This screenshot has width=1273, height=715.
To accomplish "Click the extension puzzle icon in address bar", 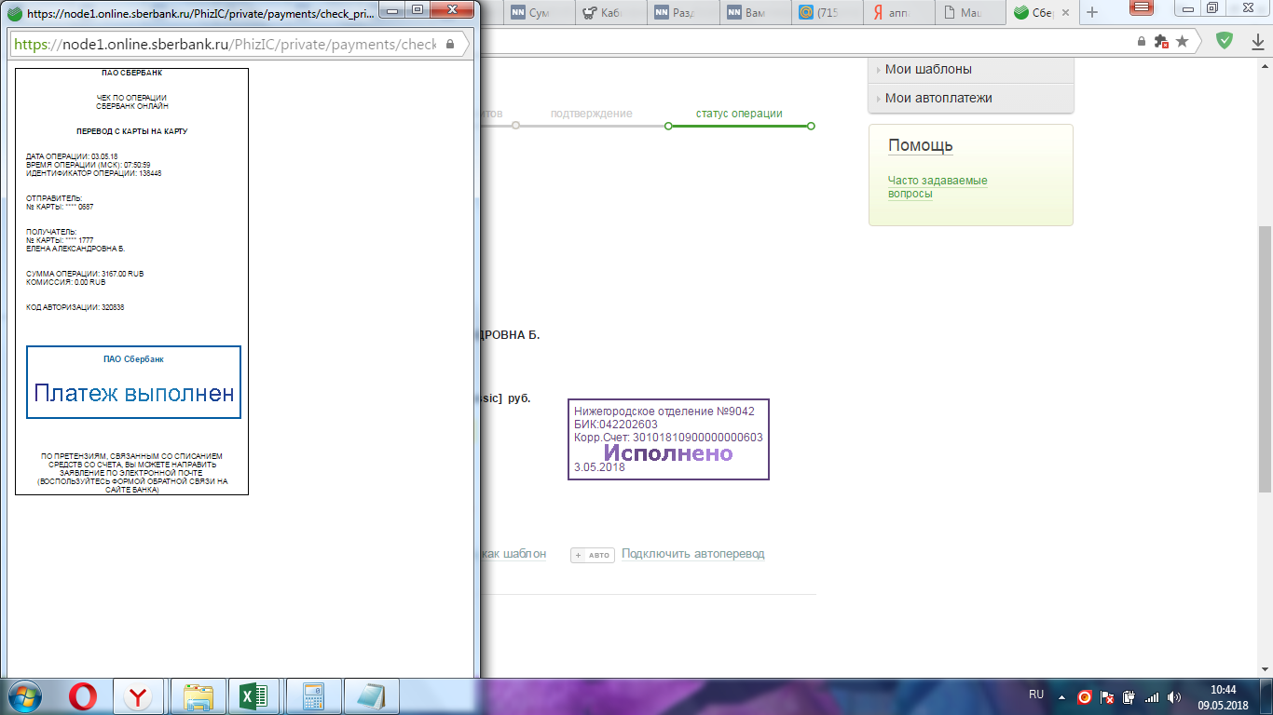I will pos(1160,41).
